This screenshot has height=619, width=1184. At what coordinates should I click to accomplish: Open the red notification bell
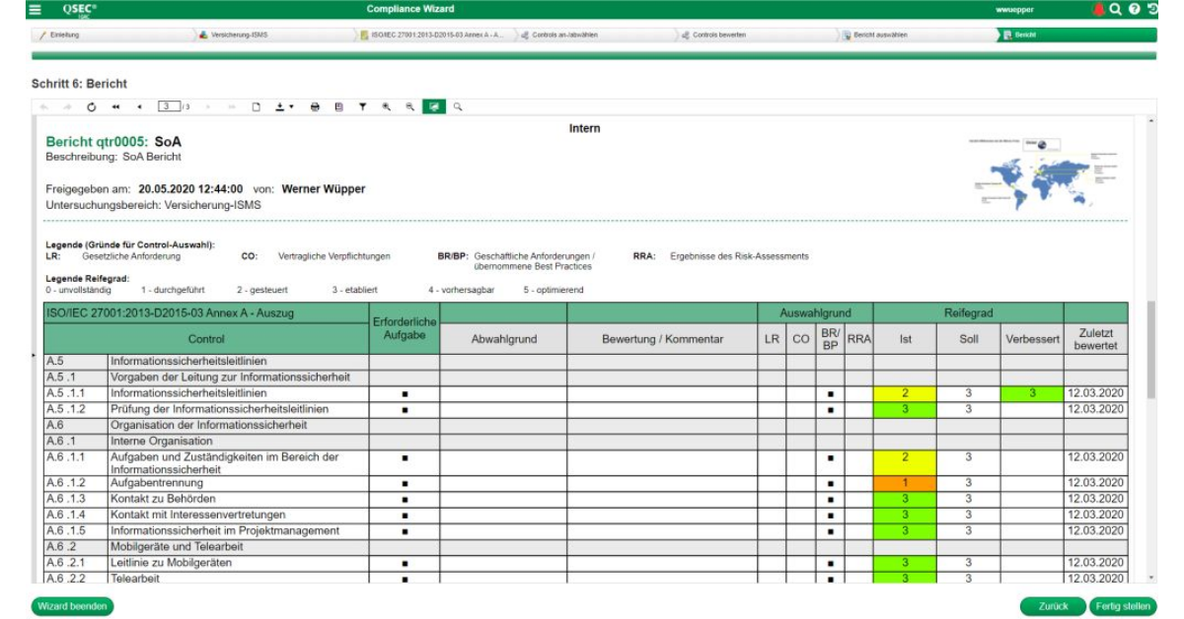click(1098, 9)
